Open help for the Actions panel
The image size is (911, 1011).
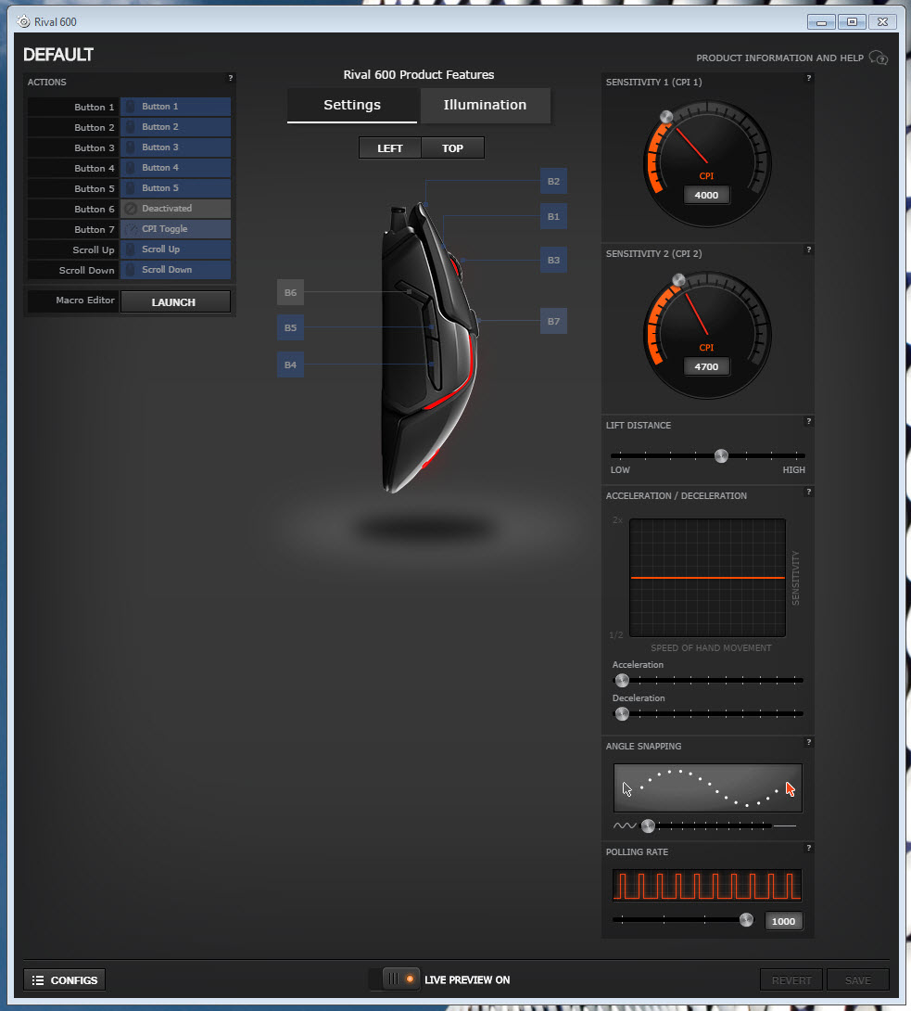pyautogui.click(x=230, y=78)
